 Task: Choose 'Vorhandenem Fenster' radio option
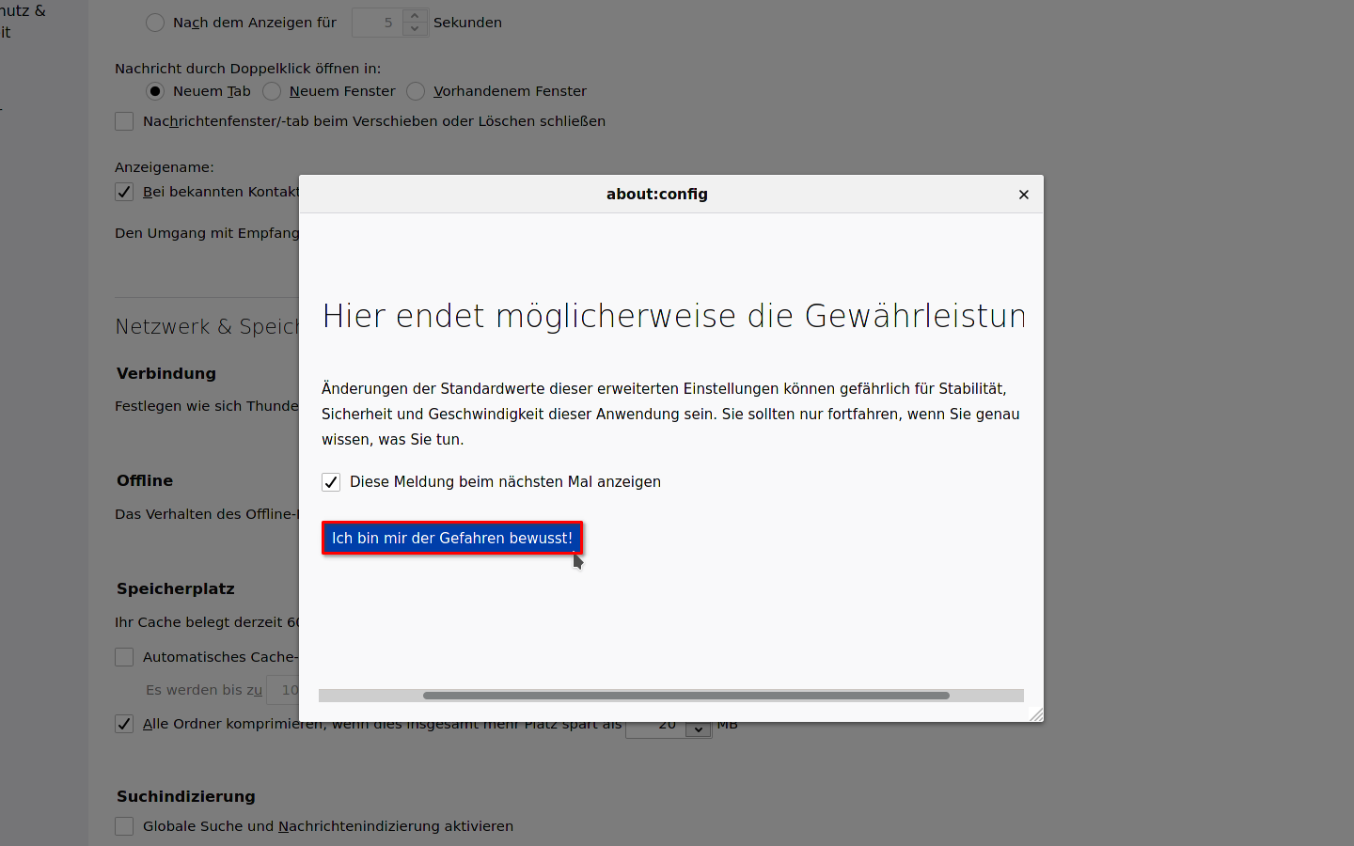coord(416,91)
